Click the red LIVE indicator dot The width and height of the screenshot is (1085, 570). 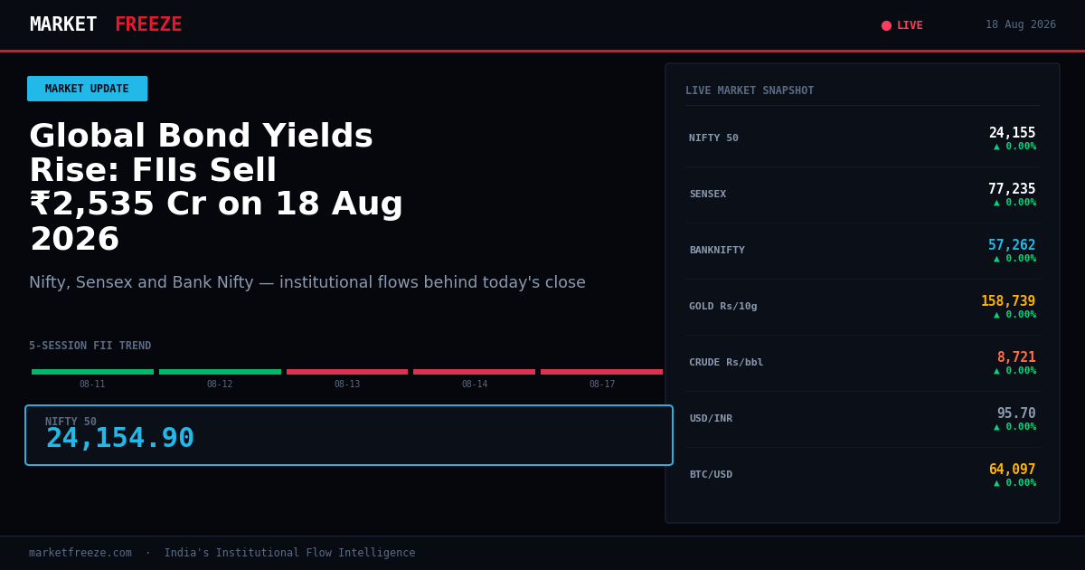[x=886, y=25]
